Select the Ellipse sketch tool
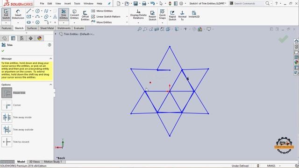Screen dimensions: 299x168 (x=46, y=17)
